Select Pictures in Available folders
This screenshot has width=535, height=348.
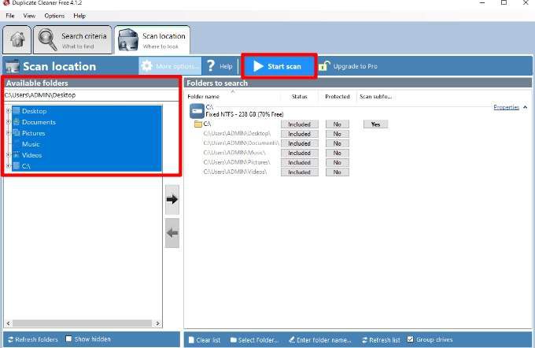pyautogui.click(x=33, y=133)
